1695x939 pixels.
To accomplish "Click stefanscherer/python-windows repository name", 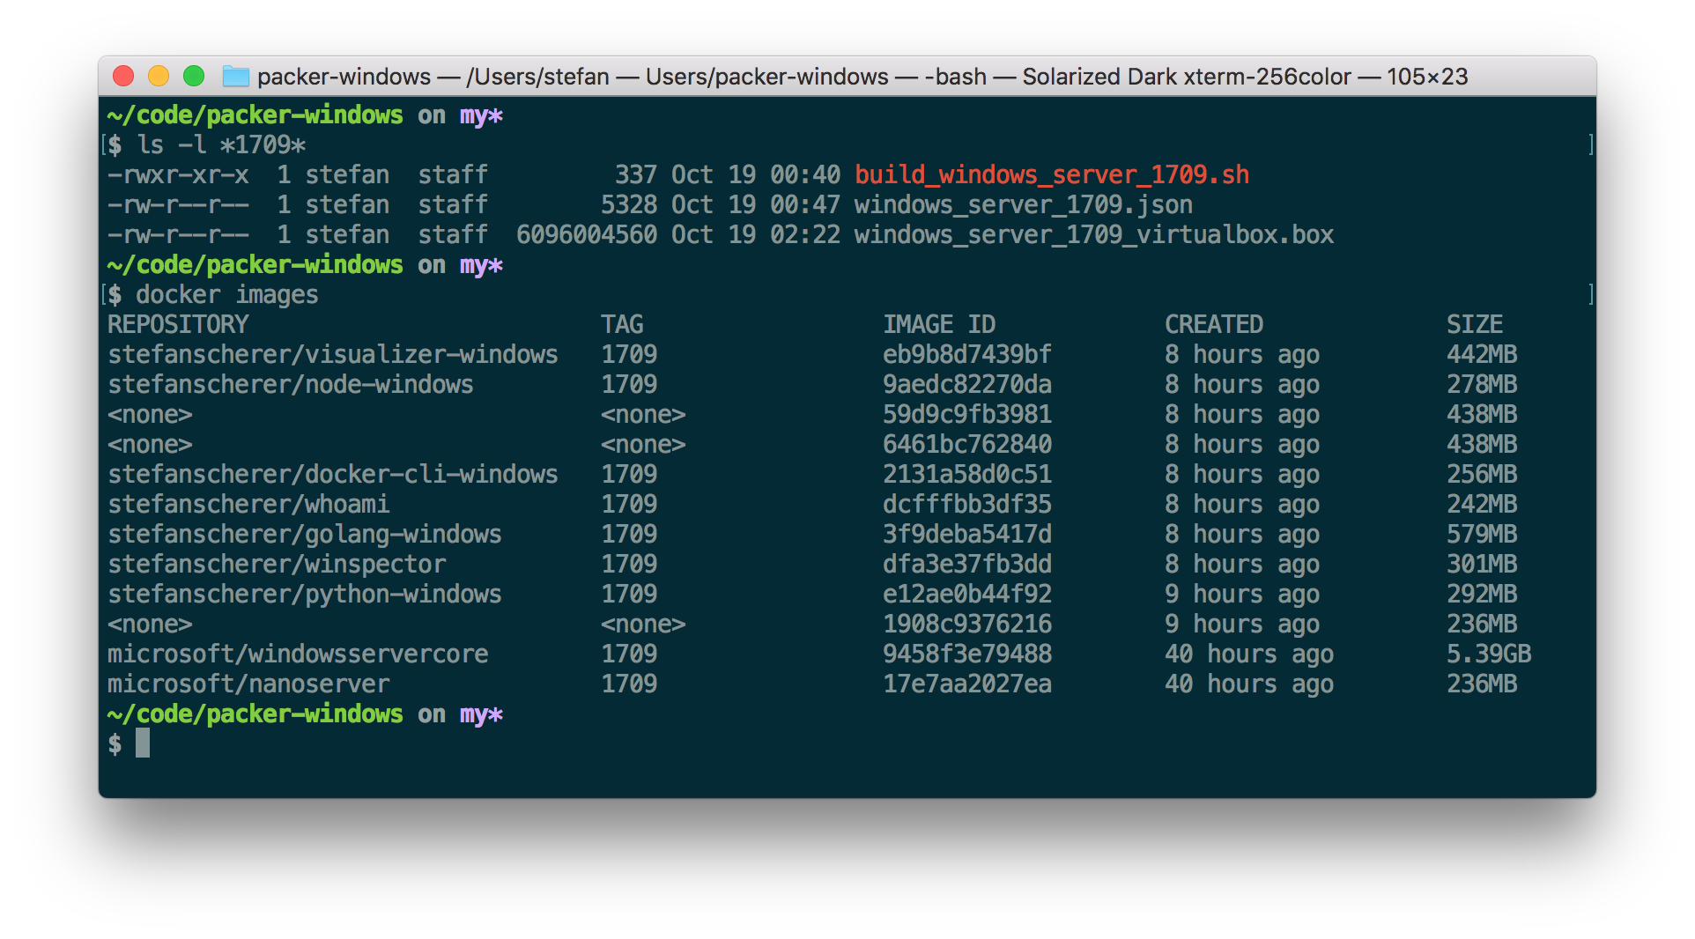I will coord(305,595).
